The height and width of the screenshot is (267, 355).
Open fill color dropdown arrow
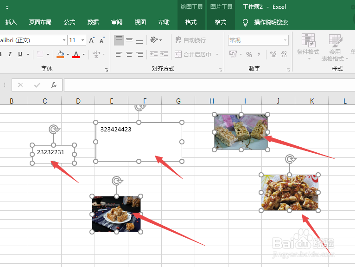point(68,54)
